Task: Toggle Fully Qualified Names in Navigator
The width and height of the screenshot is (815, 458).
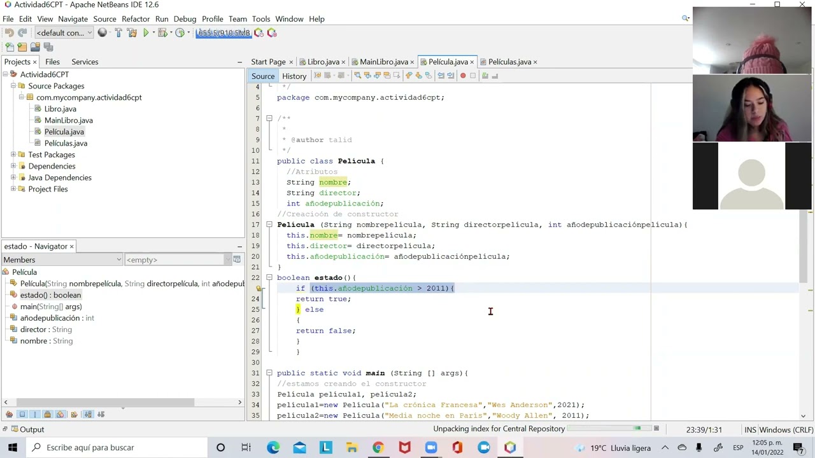Action: pos(74,414)
